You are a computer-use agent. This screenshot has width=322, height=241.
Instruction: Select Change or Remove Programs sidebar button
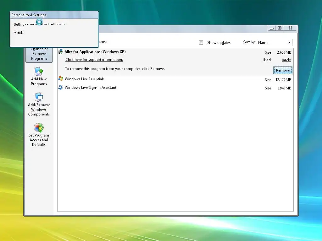39,55
